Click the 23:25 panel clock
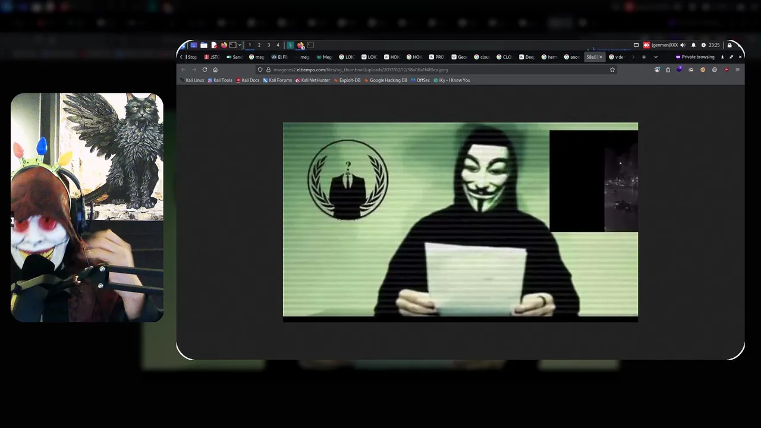The image size is (761, 428). [714, 45]
